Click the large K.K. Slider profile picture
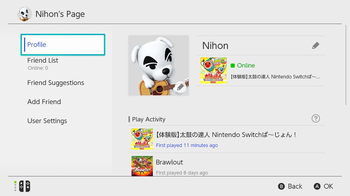350x196 pixels. point(159,65)
